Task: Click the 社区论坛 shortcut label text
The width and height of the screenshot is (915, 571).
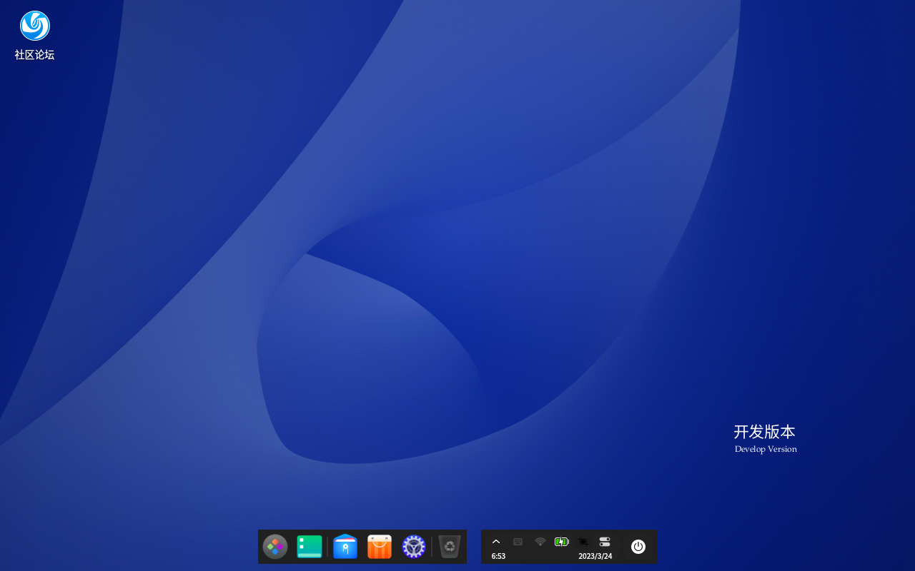Action: pos(34,55)
